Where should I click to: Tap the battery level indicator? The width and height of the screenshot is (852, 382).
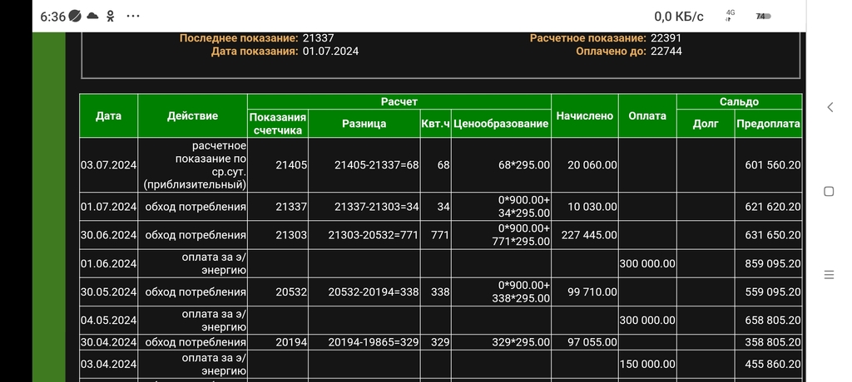tap(764, 17)
